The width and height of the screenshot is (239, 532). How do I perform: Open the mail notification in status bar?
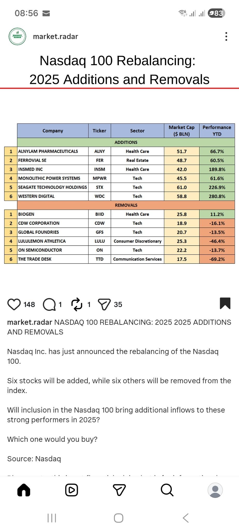pos(46,13)
